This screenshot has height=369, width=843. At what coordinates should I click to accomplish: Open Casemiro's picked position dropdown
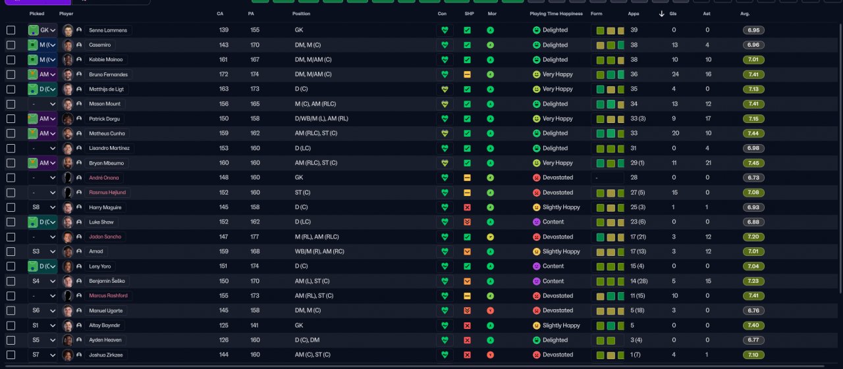pos(43,45)
